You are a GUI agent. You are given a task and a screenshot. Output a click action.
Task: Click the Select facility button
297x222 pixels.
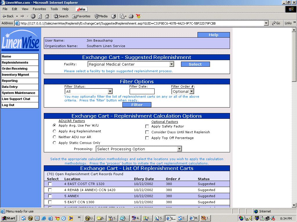click(x=195, y=64)
